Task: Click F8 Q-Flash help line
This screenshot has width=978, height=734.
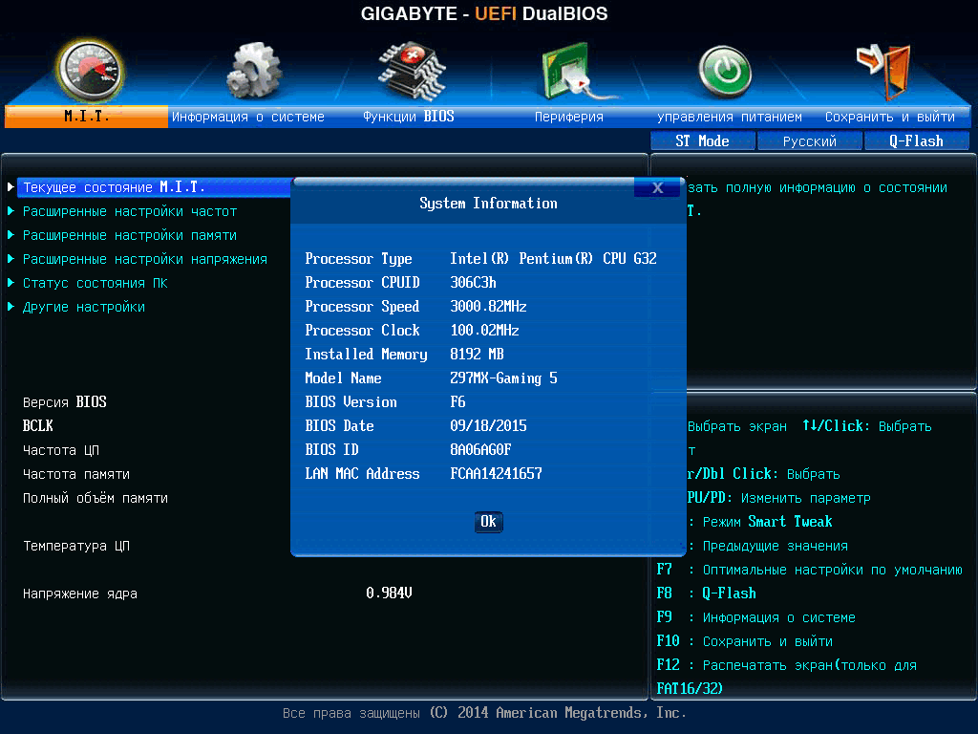Action: pyautogui.click(x=706, y=594)
